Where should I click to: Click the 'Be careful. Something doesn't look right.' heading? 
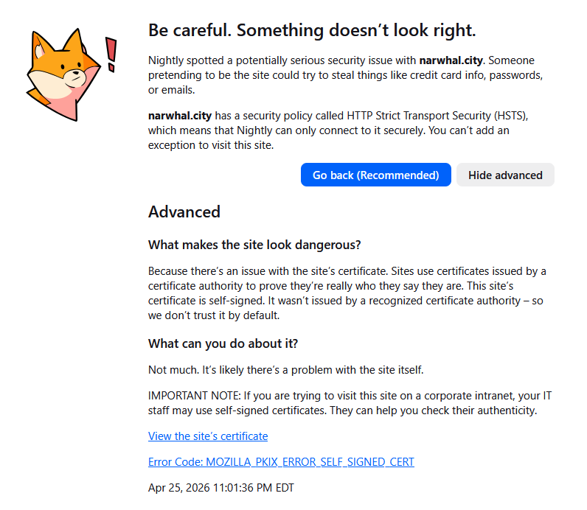point(312,30)
